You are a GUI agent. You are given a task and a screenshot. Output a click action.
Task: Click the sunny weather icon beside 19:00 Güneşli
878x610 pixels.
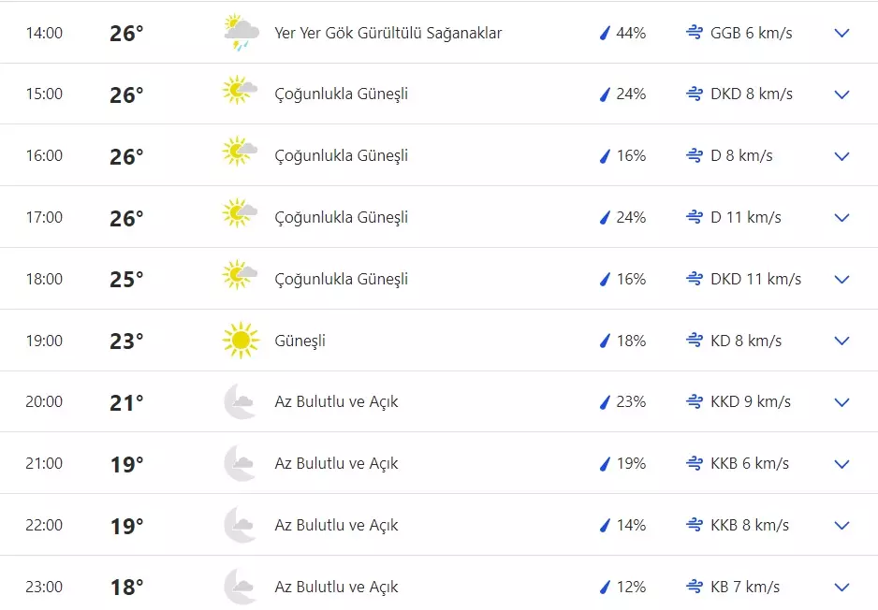pyautogui.click(x=240, y=340)
